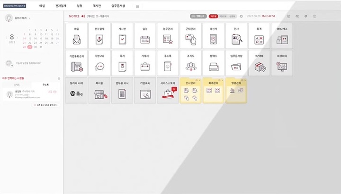Open 일정 in the top menu bar
This screenshot has width=341, height=194.
coord(80,6)
